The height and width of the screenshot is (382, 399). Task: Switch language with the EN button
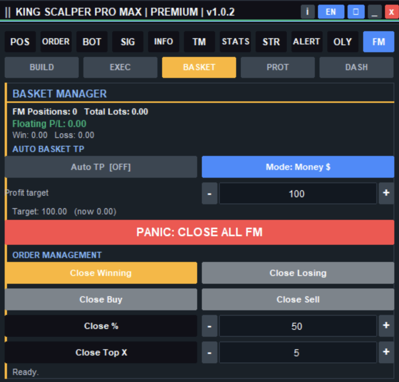(331, 12)
